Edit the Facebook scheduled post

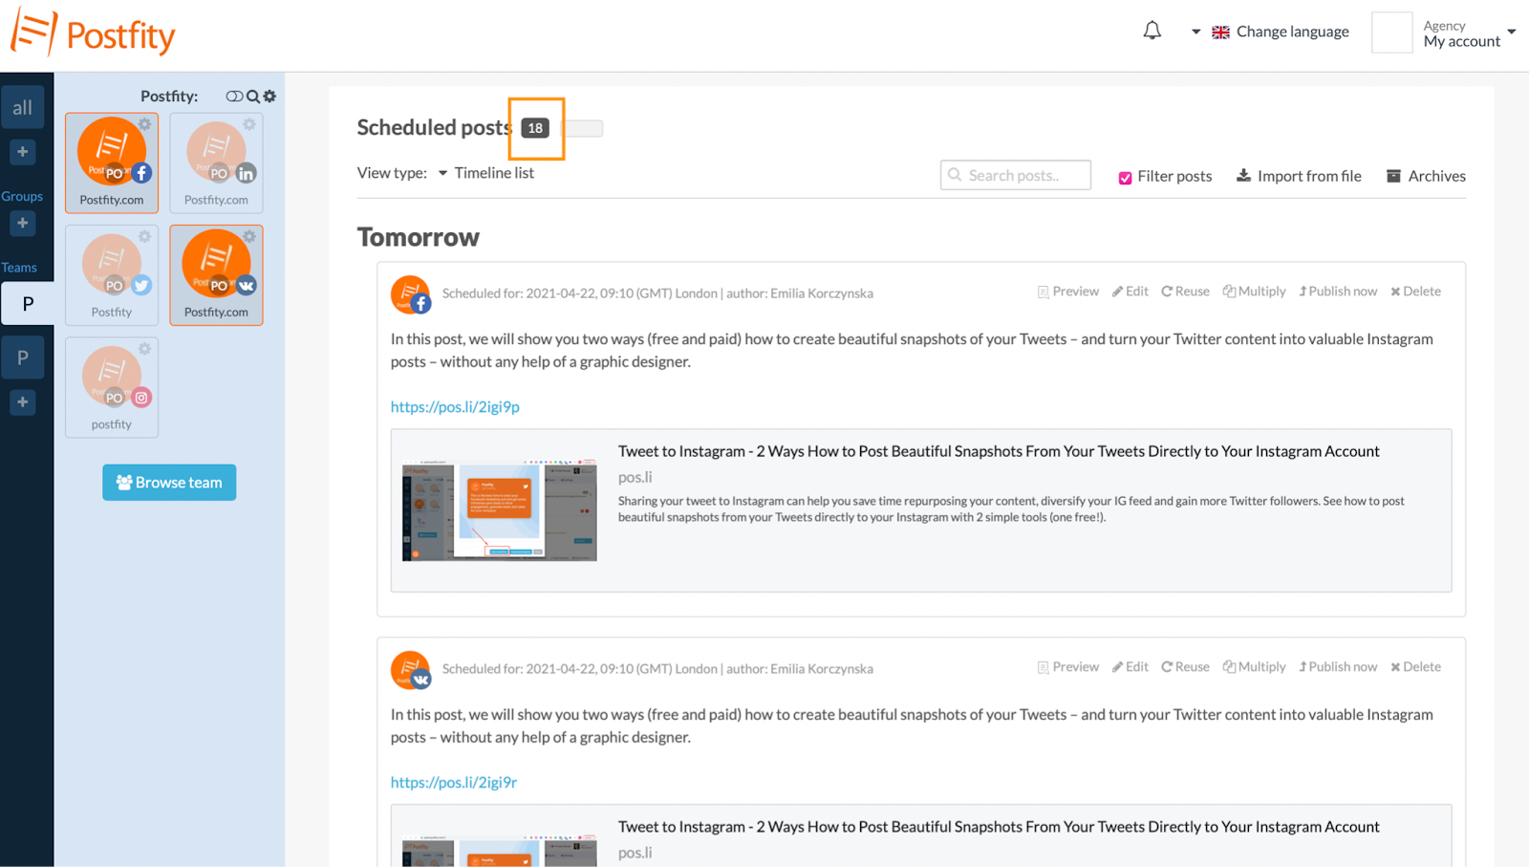(1131, 292)
